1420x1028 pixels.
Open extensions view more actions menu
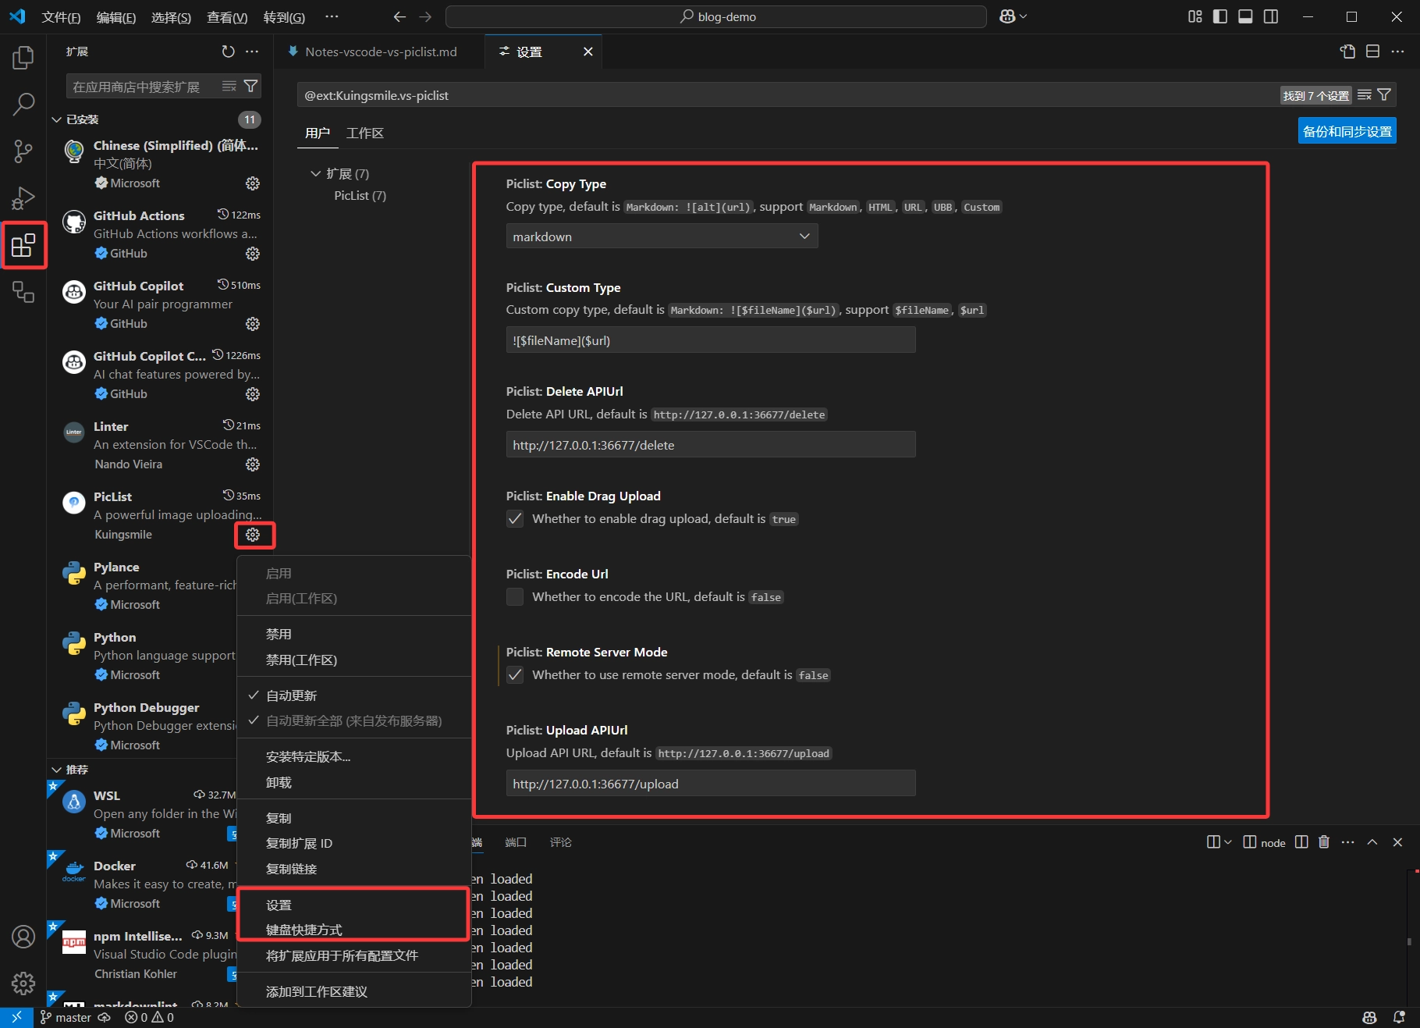[251, 52]
